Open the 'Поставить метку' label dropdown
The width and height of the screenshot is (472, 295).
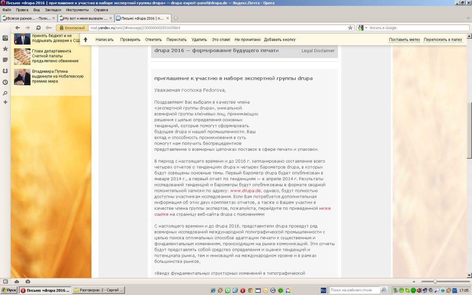point(404,40)
